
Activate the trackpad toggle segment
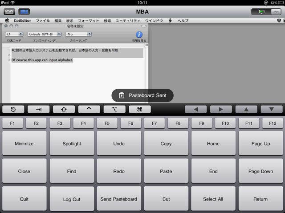click(x=276, y=12)
